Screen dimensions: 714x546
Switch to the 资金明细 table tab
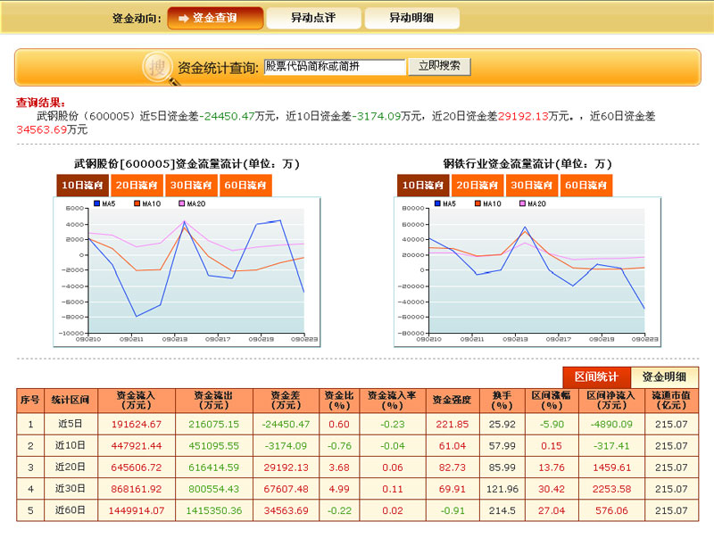coord(664,377)
